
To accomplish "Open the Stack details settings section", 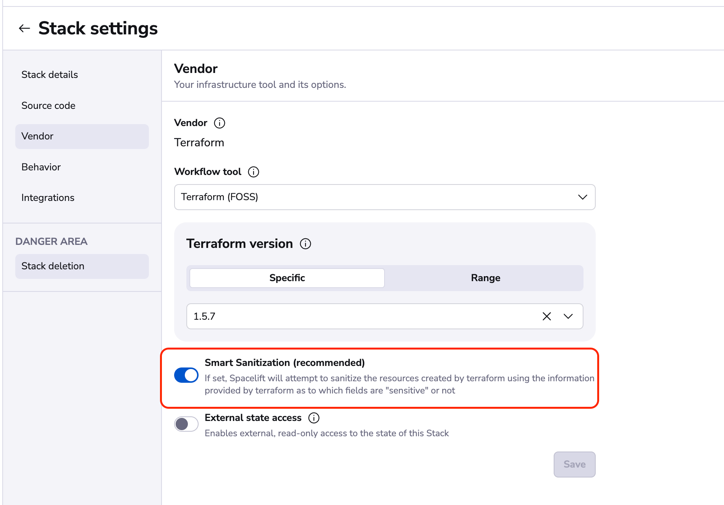I will 50,75.
